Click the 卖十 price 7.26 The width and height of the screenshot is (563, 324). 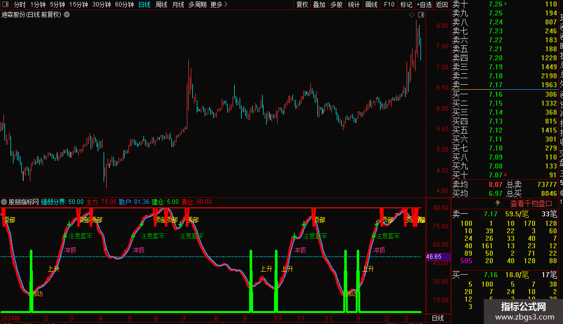point(496,4)
